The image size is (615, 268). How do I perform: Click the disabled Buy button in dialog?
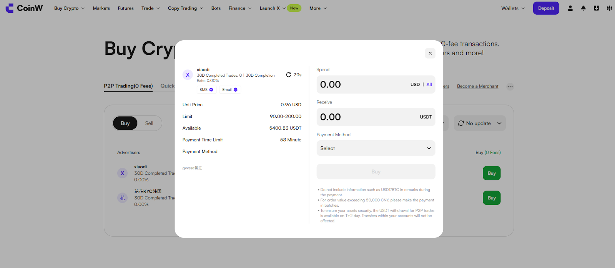(x=376, y=172)
